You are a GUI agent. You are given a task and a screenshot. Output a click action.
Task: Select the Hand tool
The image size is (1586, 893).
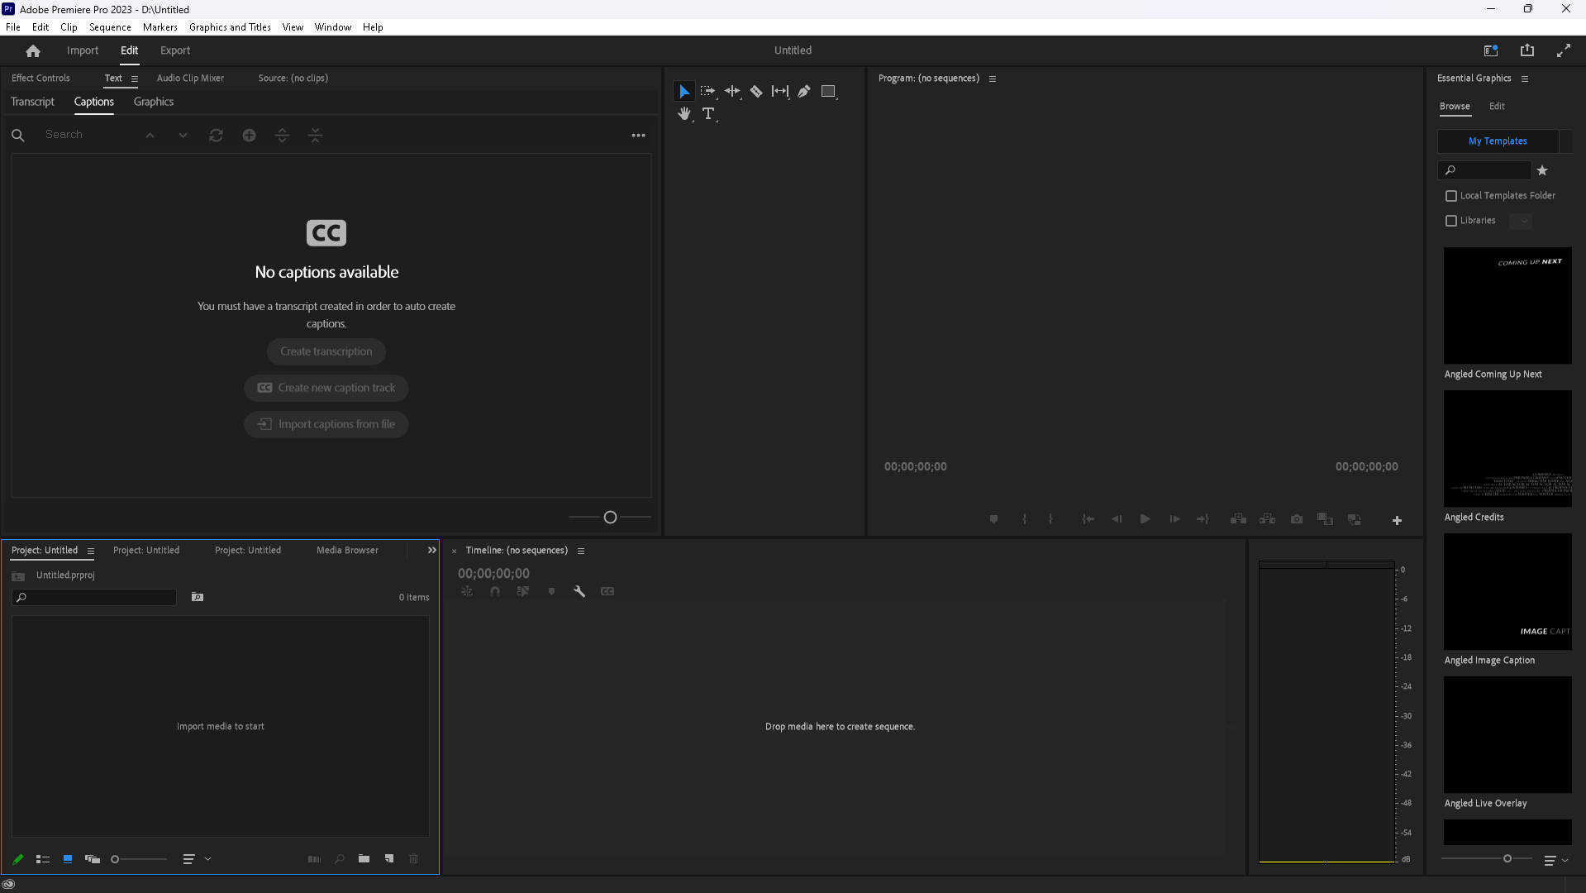(684, 114)
